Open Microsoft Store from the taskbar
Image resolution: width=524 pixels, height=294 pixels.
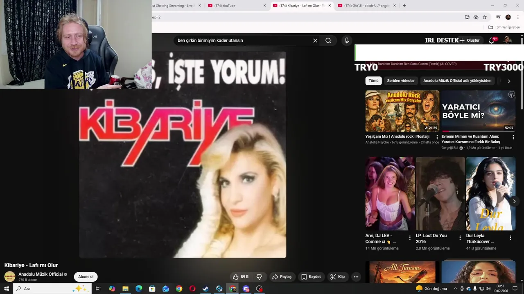[x=152, y=289]
